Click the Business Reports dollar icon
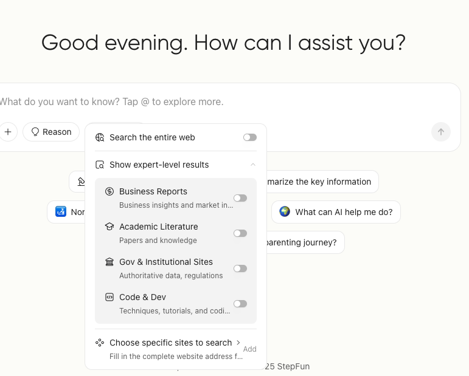469x376 pixels. 109,191
